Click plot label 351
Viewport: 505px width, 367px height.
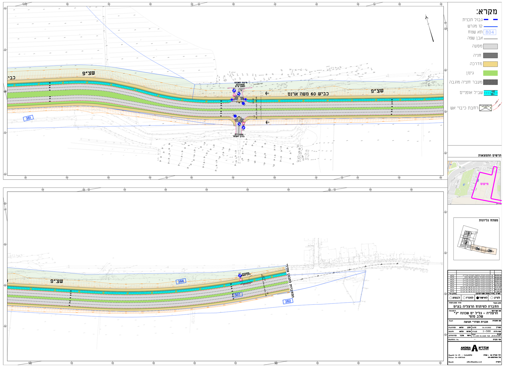28,118
